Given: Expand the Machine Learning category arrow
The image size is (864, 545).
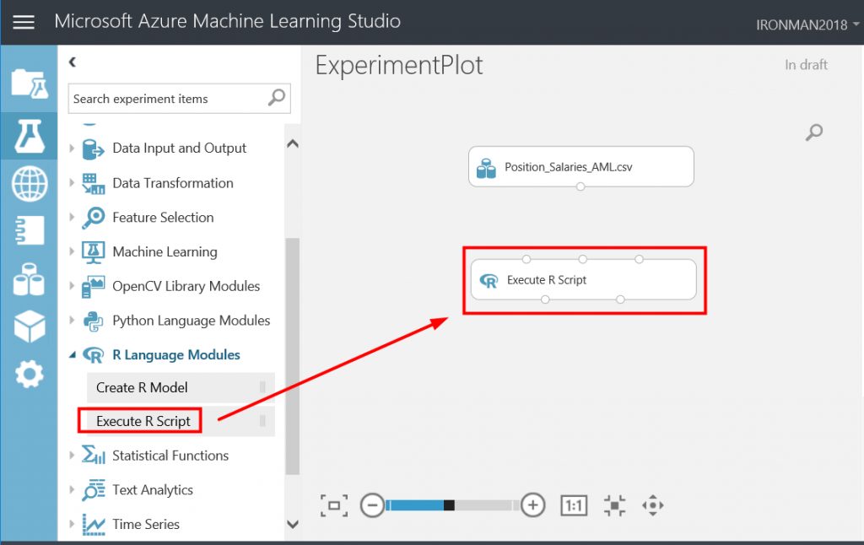Looking at the screenshot, I should 71,252.
